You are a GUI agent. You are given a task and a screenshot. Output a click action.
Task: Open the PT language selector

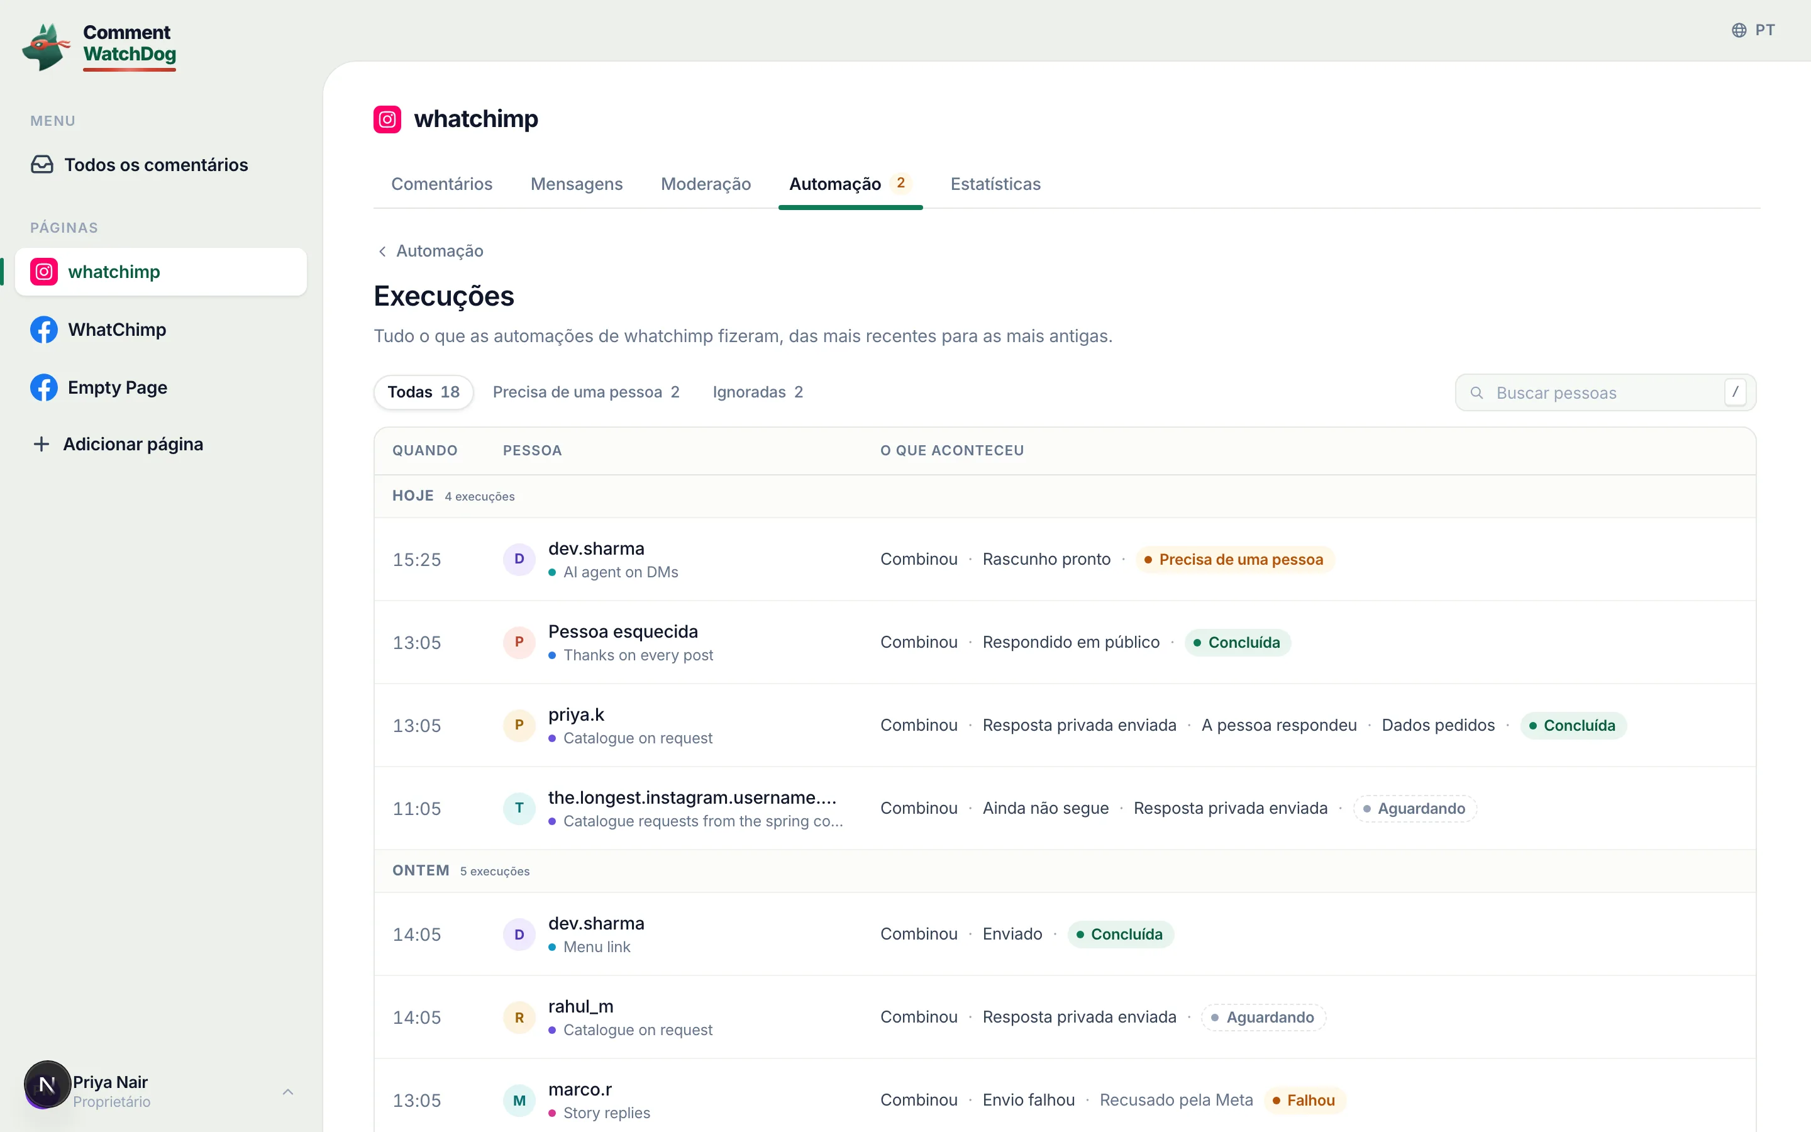(x=1753, y=30)
